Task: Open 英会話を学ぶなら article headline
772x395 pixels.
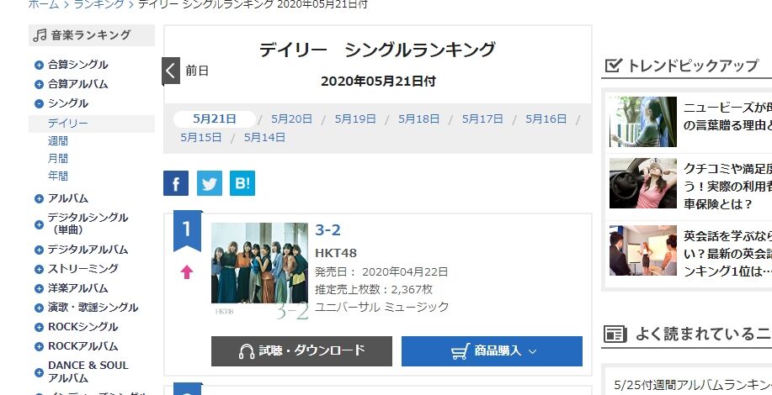Action: click(727, 254)
